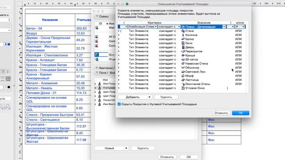Select the Лестница stair element icon
Viewport: 285px width, 160px height.
pyautogui.click(x=183, y=80)
